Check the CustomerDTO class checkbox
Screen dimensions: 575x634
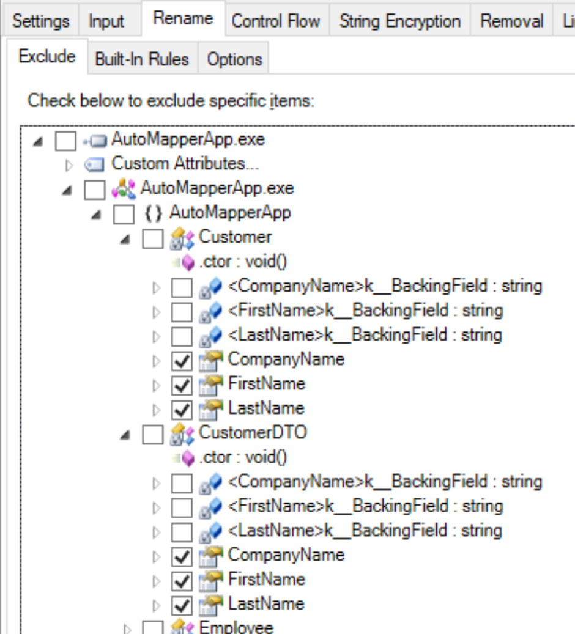click(x=153, y=434)
